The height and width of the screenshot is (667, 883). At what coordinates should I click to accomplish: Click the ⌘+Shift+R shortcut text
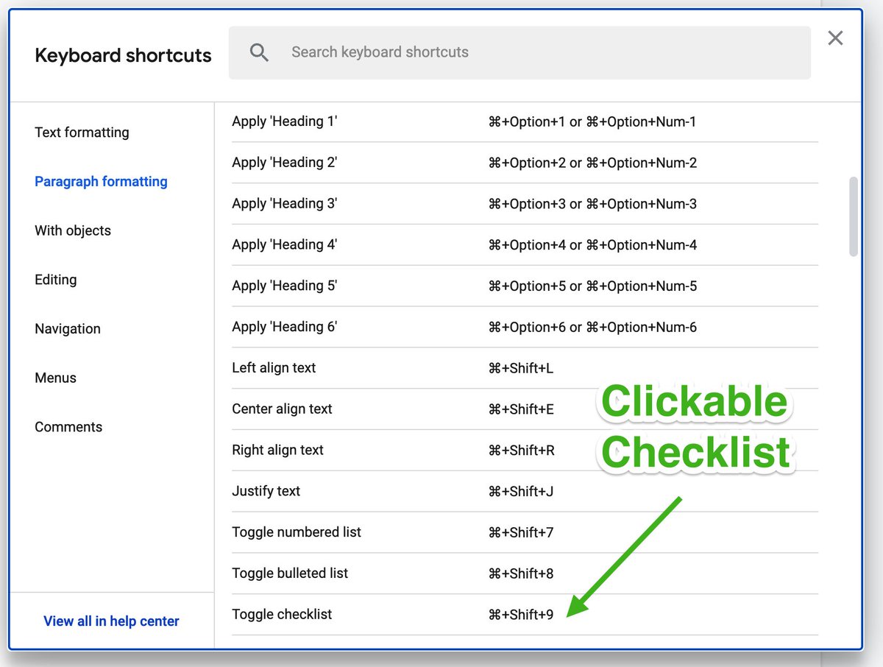[521, 451]
